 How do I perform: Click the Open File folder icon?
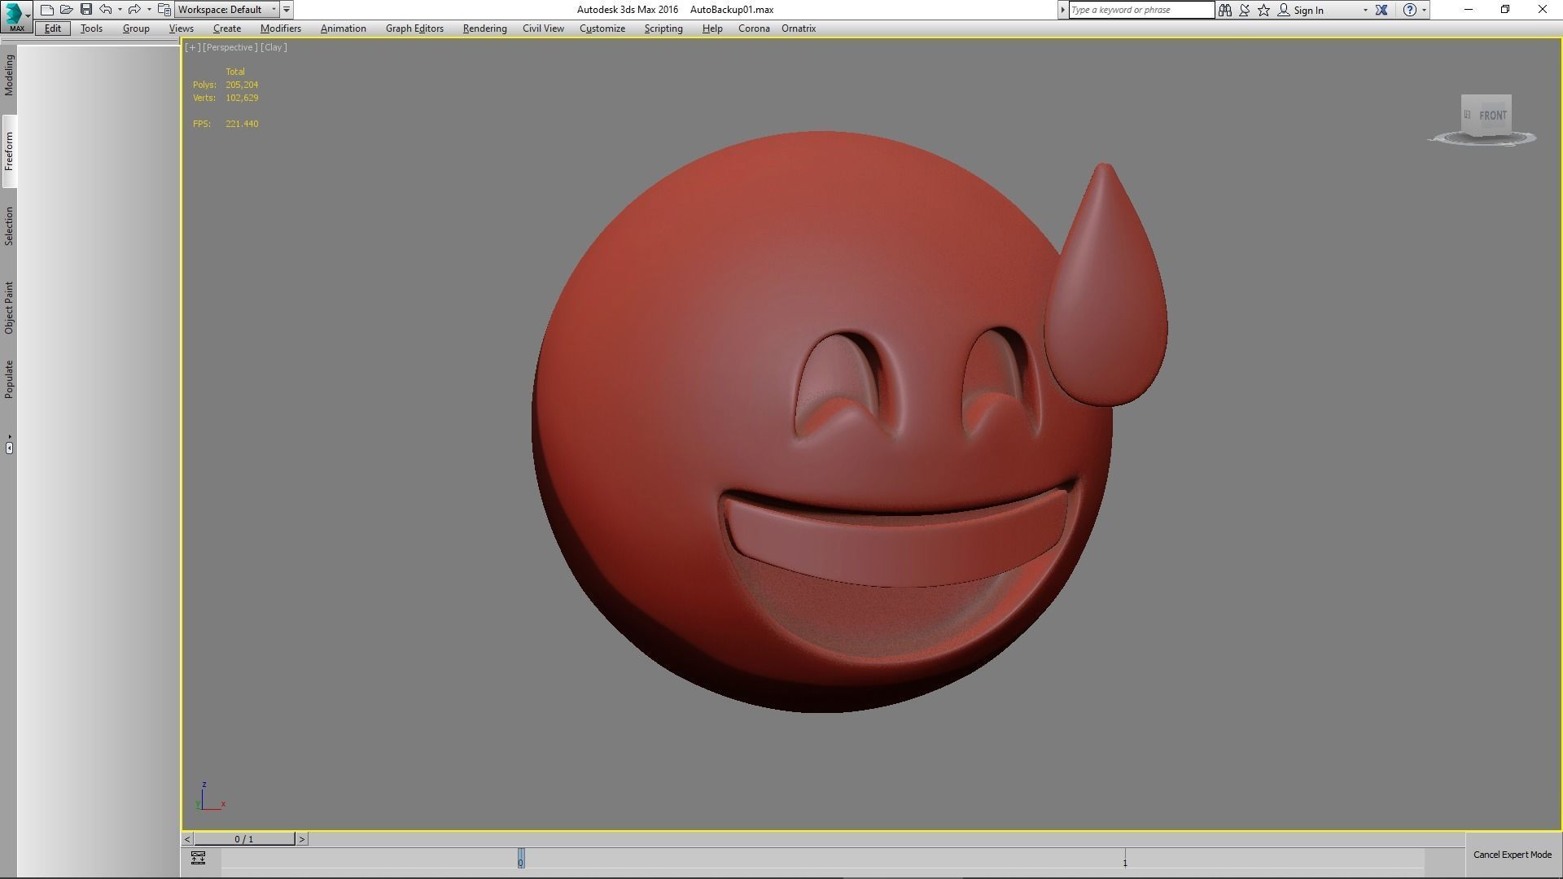pos(67,10)
